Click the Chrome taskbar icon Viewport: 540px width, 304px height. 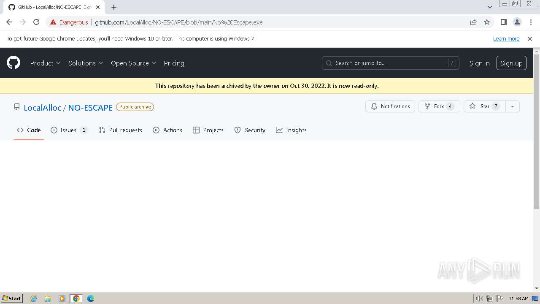[76, 299]
